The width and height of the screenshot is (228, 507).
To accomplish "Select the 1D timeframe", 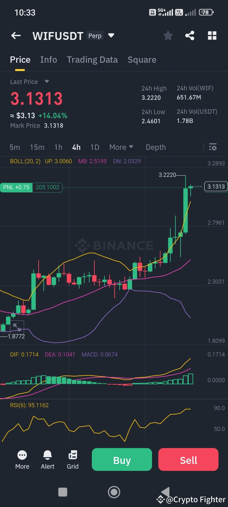I will tap(95, 147).
